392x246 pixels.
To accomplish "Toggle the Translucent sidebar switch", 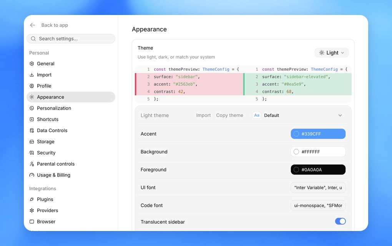I will [x=340, y=221].
